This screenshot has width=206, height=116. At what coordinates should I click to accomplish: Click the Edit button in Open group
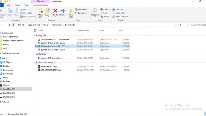pos(104,13)
